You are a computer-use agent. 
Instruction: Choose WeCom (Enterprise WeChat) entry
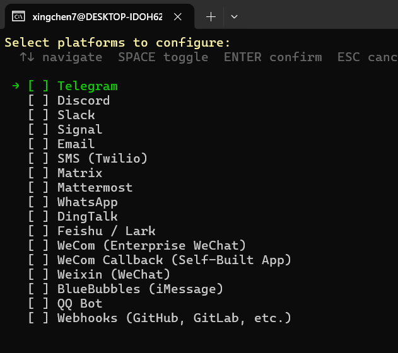137,245
